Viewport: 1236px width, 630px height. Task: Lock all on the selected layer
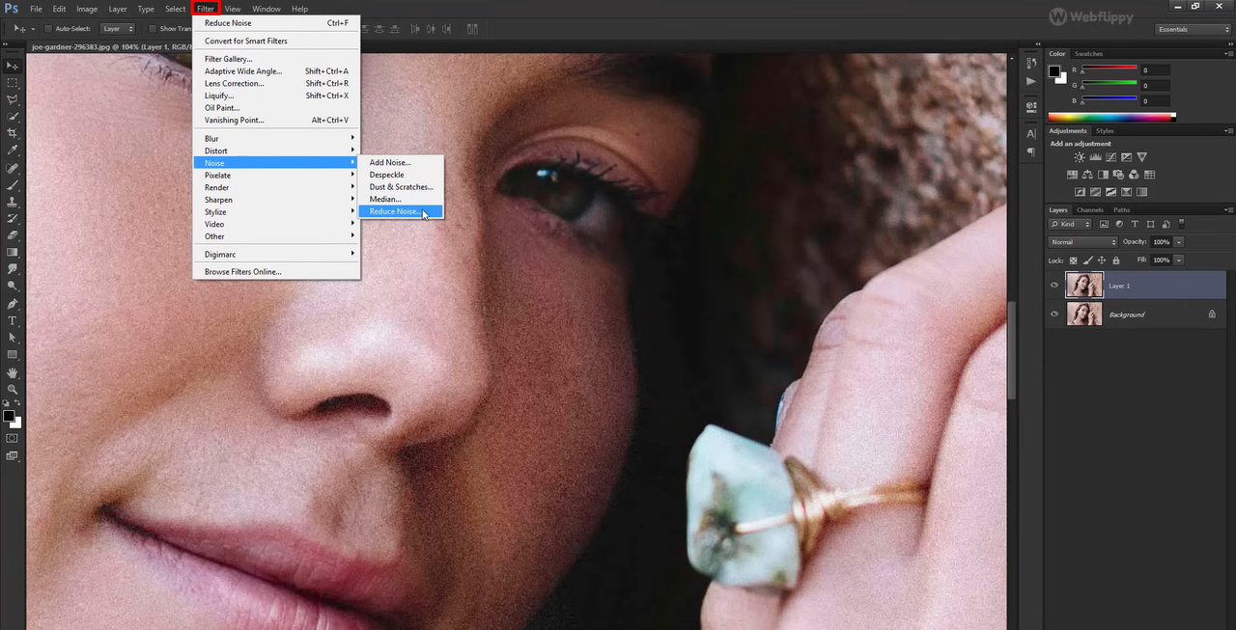coord(1116,260)
